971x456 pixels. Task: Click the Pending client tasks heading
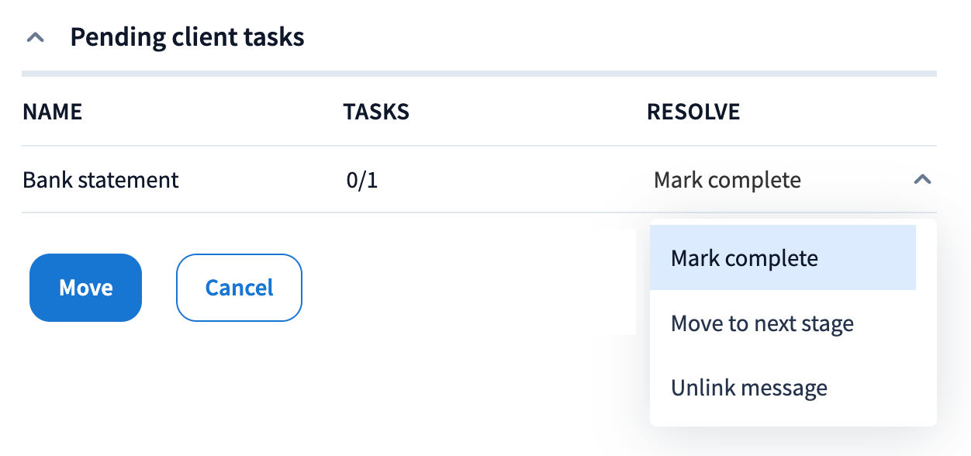187,37
